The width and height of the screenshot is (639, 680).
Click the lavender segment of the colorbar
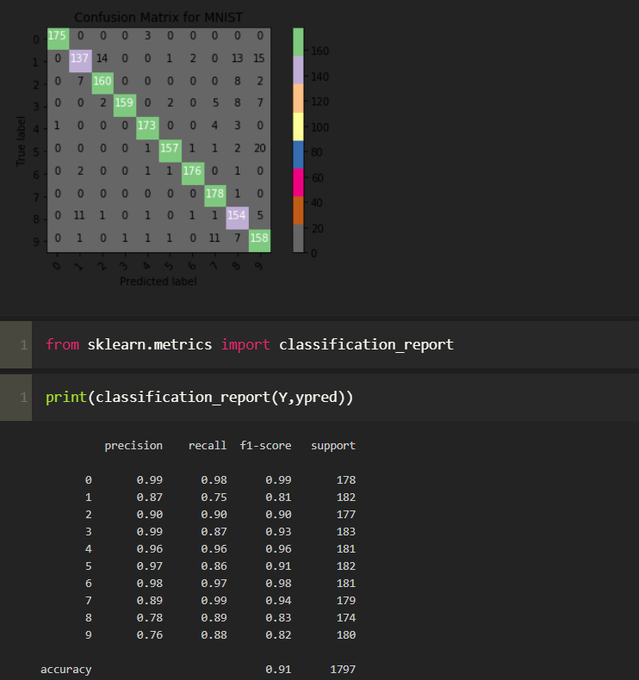point(298,70)
